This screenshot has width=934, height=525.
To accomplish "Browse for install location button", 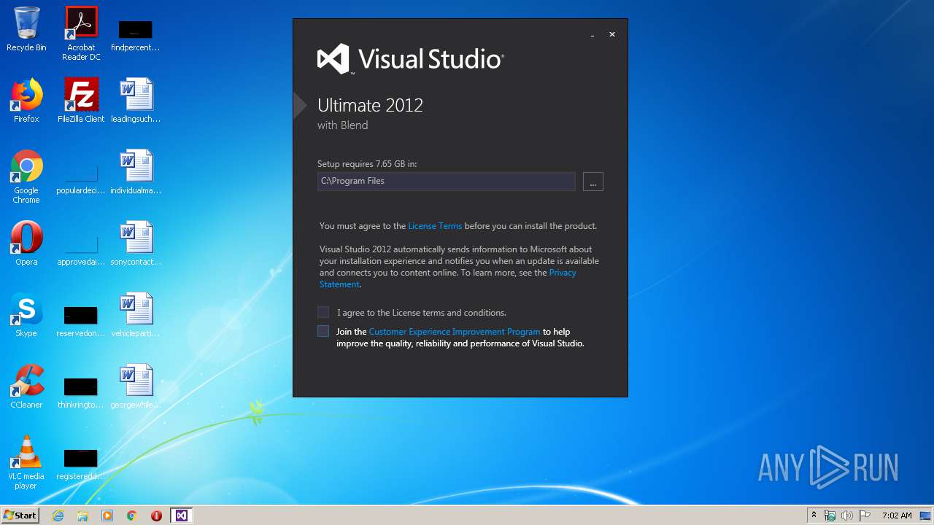I will (593, 182).
